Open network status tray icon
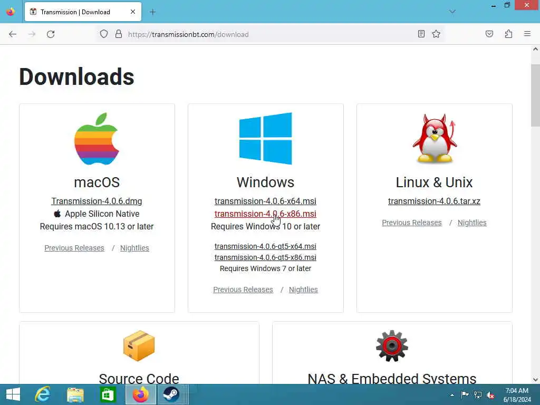Screen dimensions: 540x405 [x=478, y=395]
